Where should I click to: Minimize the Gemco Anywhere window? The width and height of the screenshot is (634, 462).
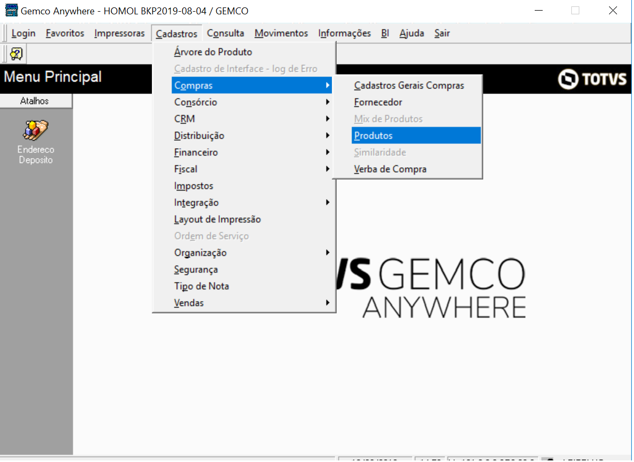[x=538, y=11]
